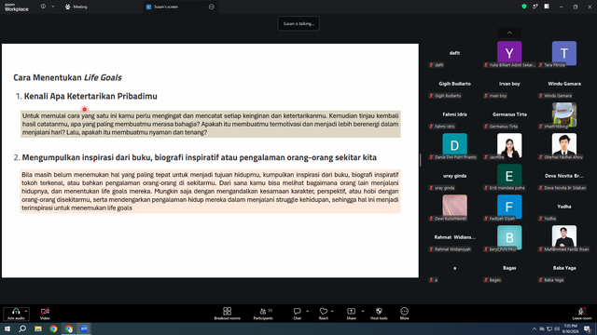Screen dimensions: 597x335
Task: Click the dafit participant tile
Action: [x=454, y=53]
